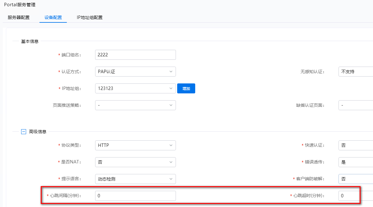This screenshot has height=207, width=373.
Task: Open the 认证方式 dropdown
Action: pos(135,72)
